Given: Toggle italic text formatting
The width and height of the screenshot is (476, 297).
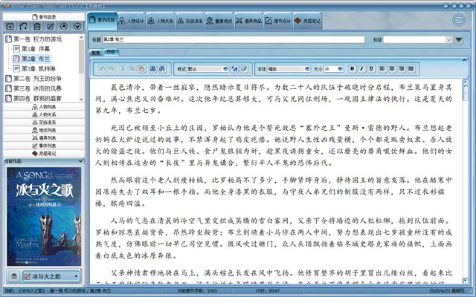Looking at the screenshot, I should click(360, 68).
